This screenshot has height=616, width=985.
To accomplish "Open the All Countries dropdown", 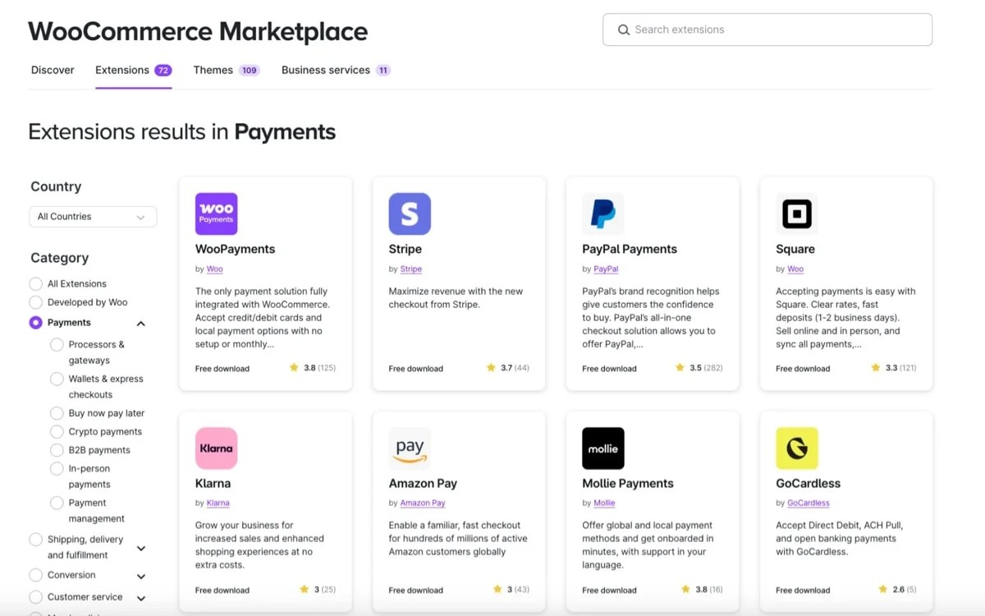I will coord(93,216).
